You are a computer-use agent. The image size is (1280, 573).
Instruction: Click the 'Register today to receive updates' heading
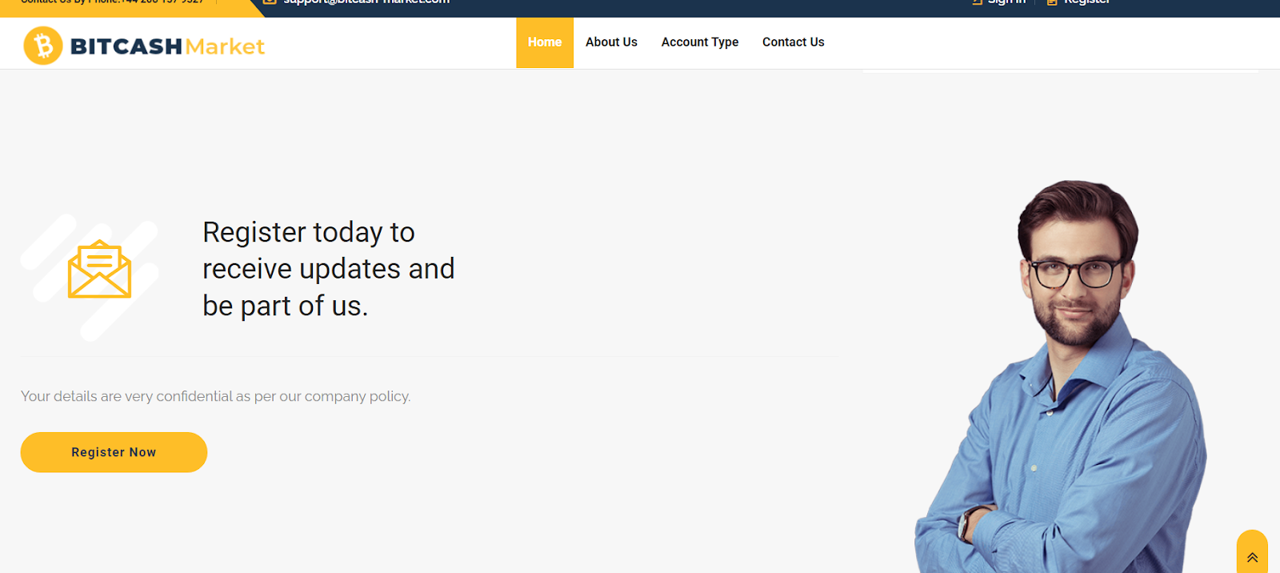point(328,269)
